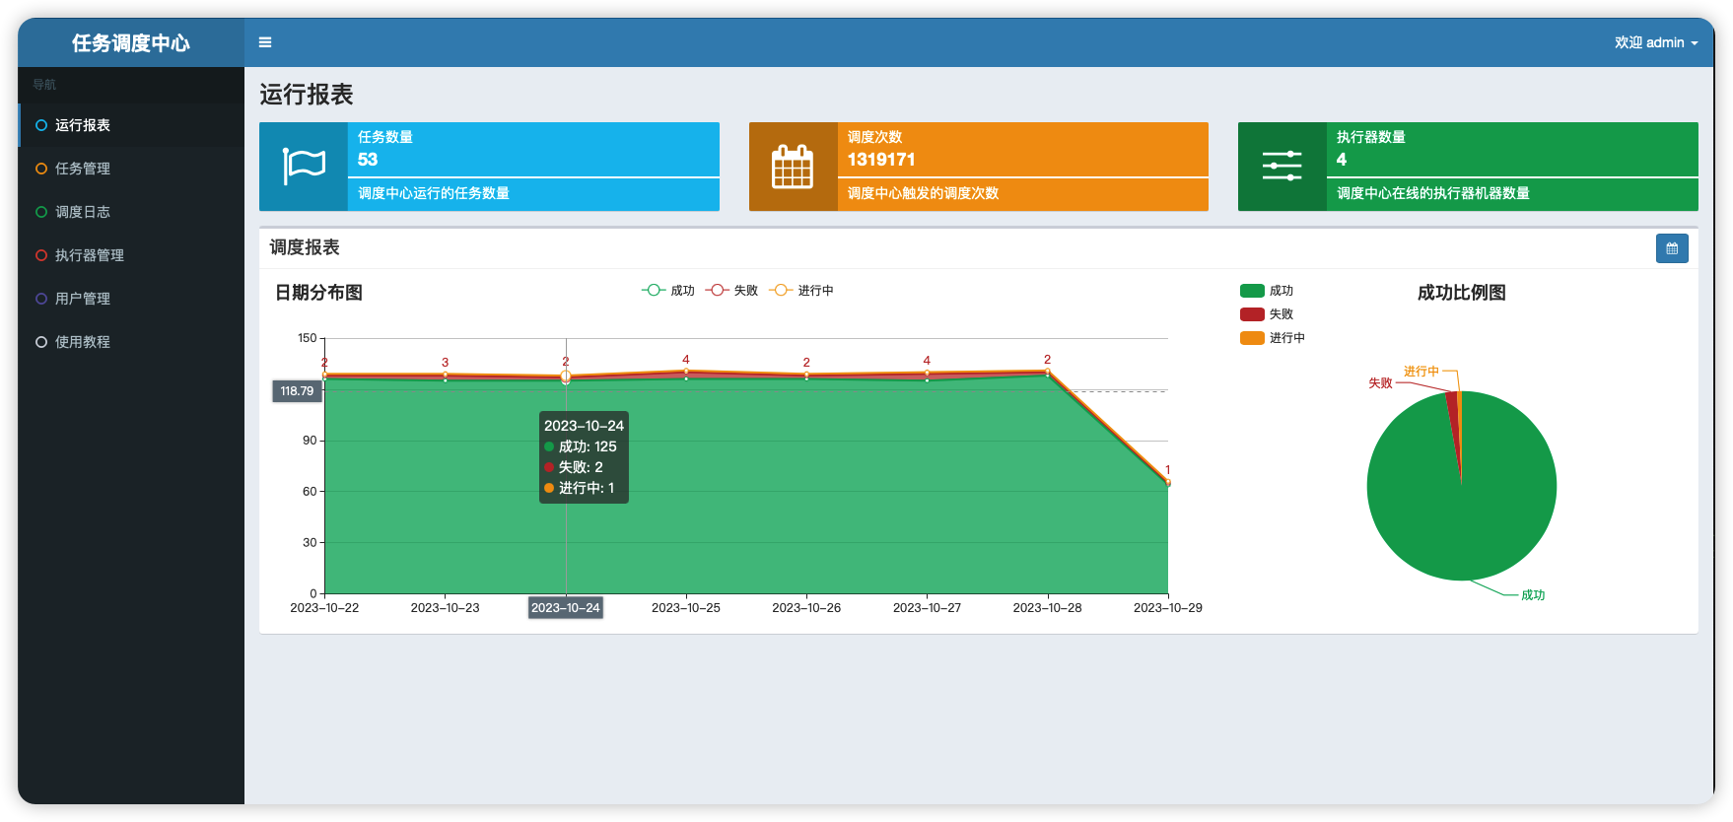Click red 失败 label near pie chart

[x=1380, y=383]
